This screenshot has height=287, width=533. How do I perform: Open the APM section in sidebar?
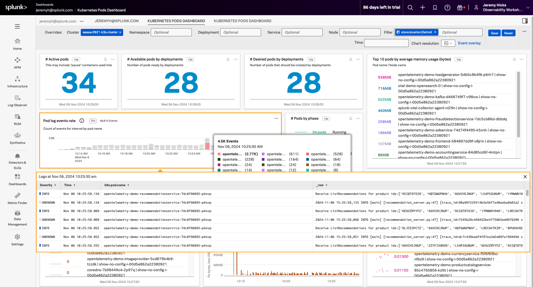point(17,63)
